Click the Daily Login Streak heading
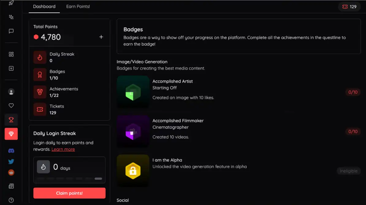Image resolution: width=366 pixels, height=205 pixels. pos(54,133)
